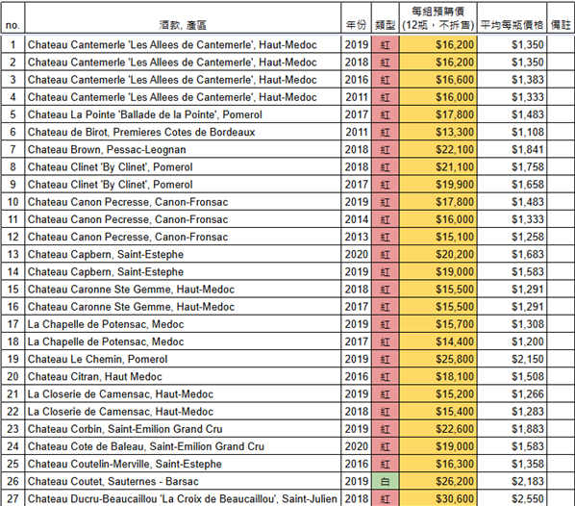The image size is (575, 506).
Task: Select row number 13 cell
Action: click(13, 254)
